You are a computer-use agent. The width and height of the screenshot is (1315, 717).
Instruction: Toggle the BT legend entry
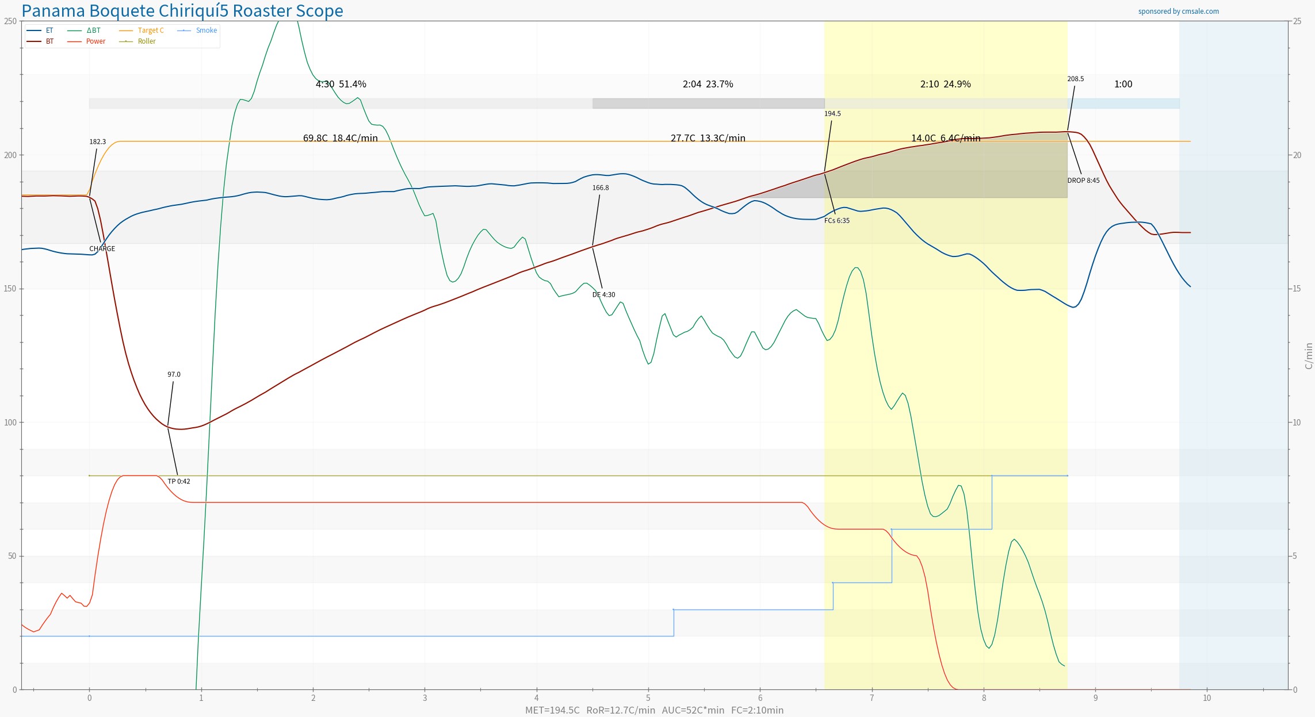pos(49,41)
